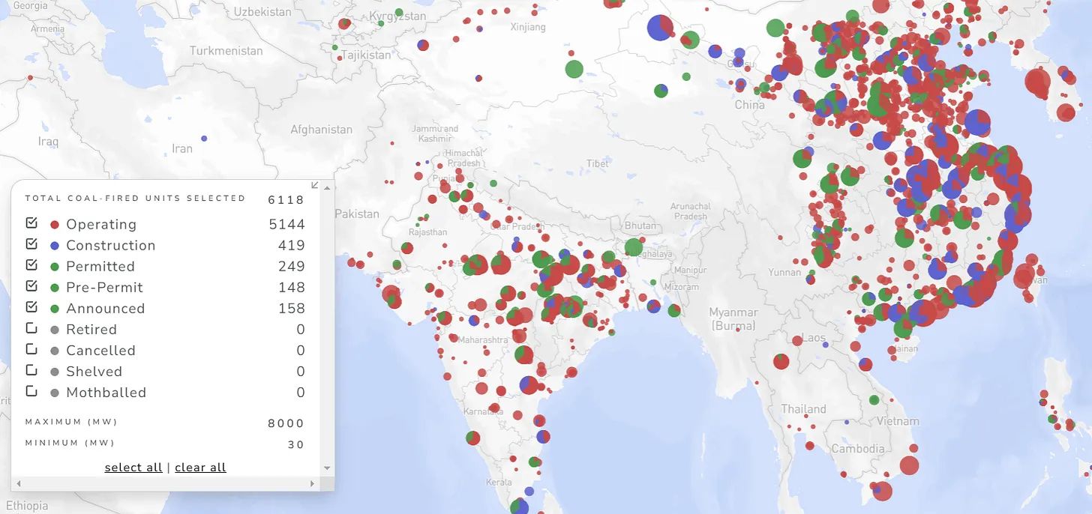Click the legend's scroll left arrow
The height and width of the screenshot is (514, 1092).
18,484
